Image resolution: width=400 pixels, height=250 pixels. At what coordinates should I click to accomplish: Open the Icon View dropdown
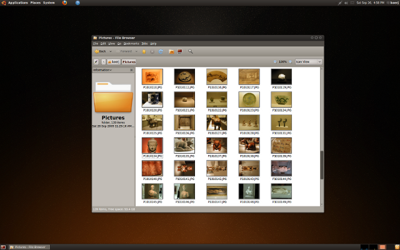click(x=309, y=62)
